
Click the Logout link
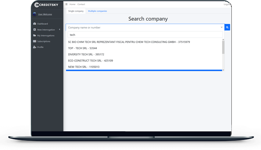click(x=227, y=4)
